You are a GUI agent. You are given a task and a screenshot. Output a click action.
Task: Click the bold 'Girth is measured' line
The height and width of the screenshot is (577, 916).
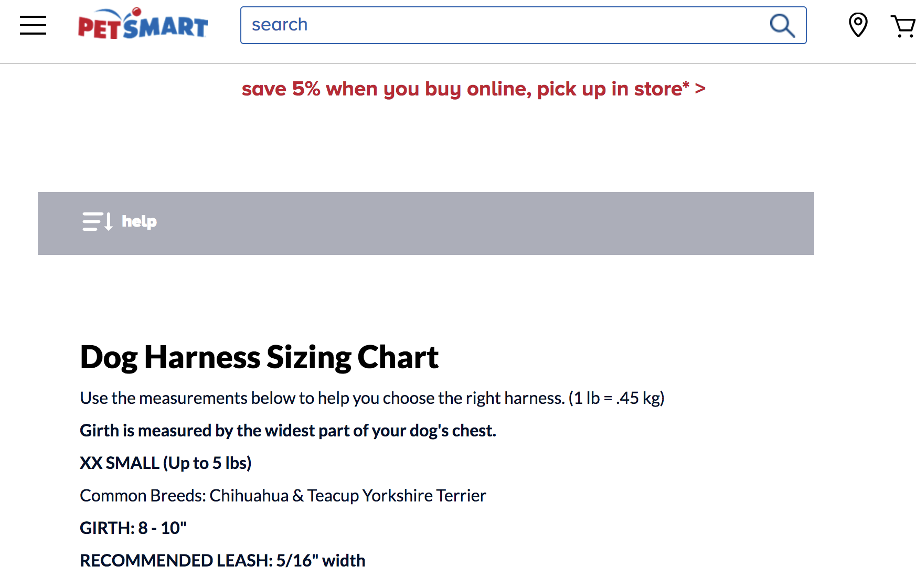coord(287,431)
